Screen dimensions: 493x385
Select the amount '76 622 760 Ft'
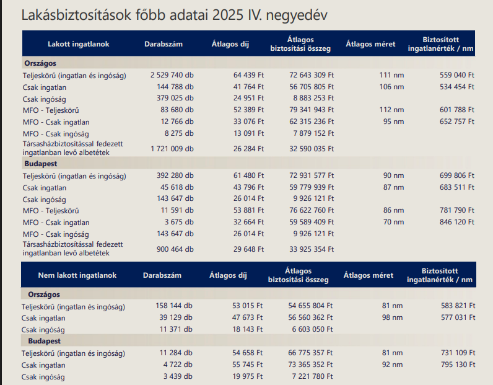[312, 210]
